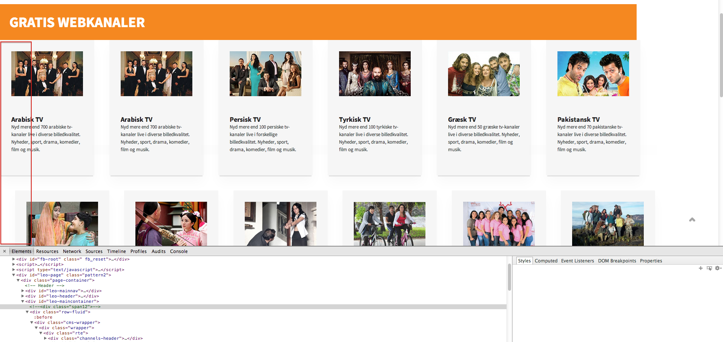This screenshot has width=723, height=342.
Task: Click the GRATIS WEBKANALER header banner text
Action: [x=77, y=23]
